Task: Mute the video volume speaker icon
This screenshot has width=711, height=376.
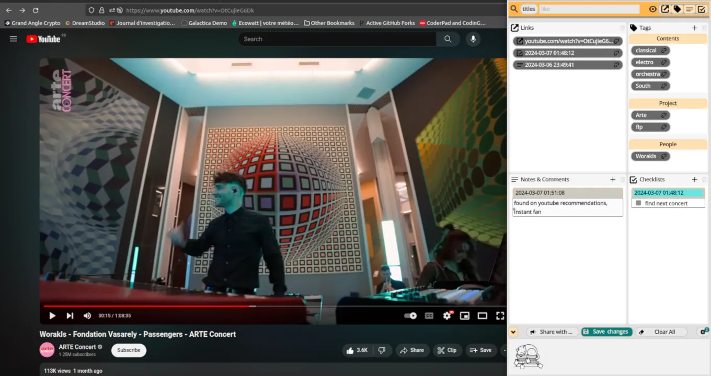Action: (x=87, y=315)
